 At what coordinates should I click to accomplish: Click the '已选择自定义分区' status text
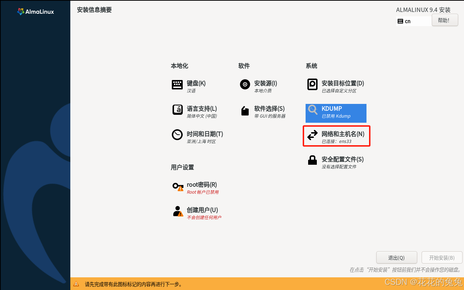point(339,91)
